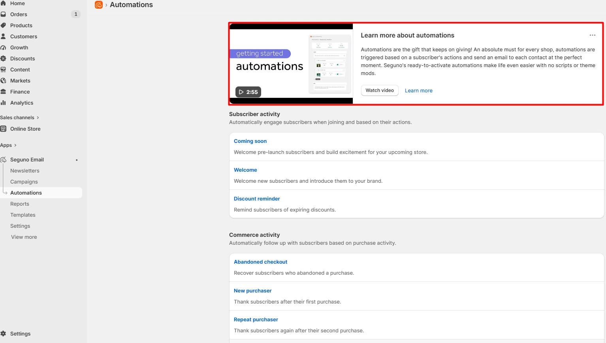Open the Repeat purchaser automation
The height and width of the screenshot is (343, 606).
(256, 319)
